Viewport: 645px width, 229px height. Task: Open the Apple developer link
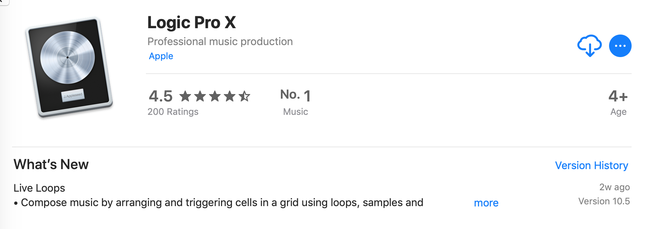[x=161, y=56]
